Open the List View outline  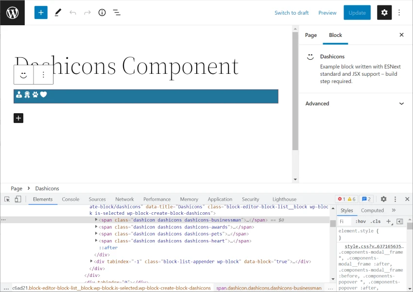coord(117,13)
